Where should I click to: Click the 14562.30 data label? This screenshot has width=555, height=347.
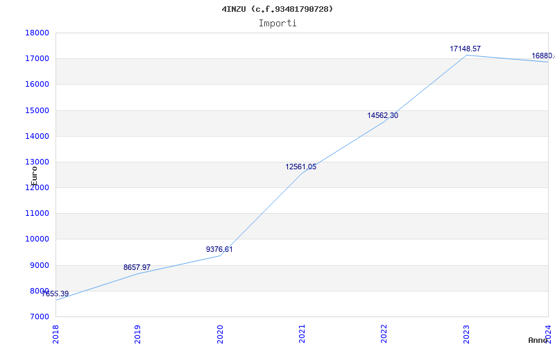click(x=383, y=115)
